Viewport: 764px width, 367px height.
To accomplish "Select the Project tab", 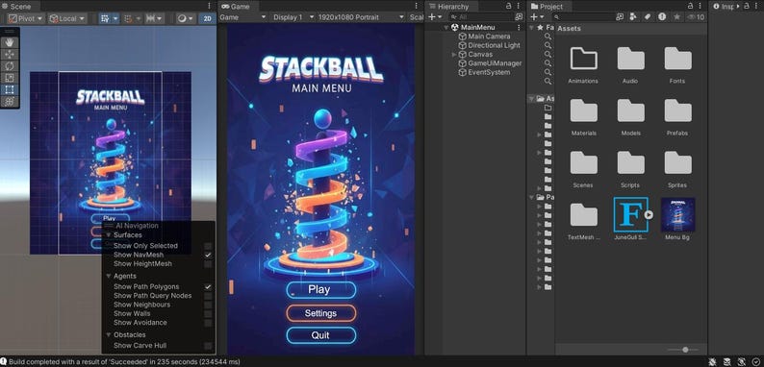I will tap(548, 7).
